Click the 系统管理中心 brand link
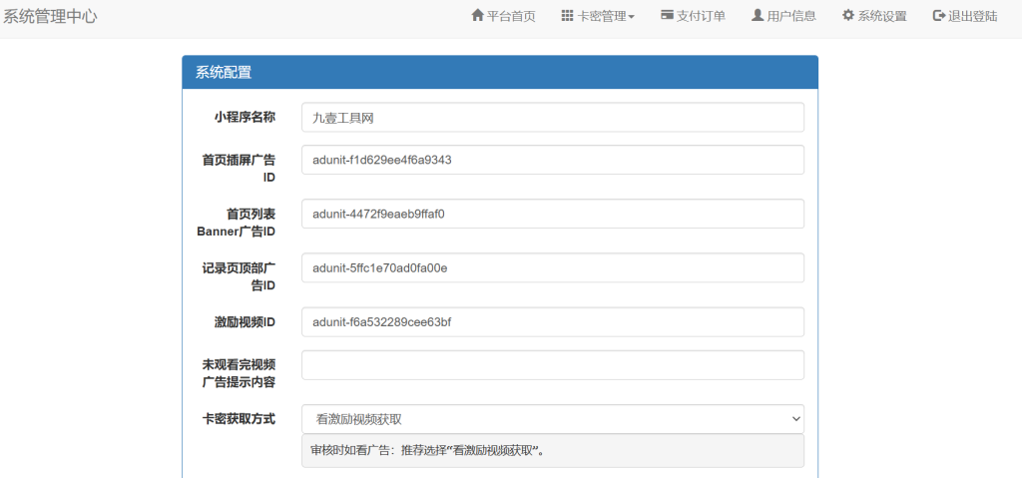Screen dimensions: 1022x478 (x=51, y=16)
